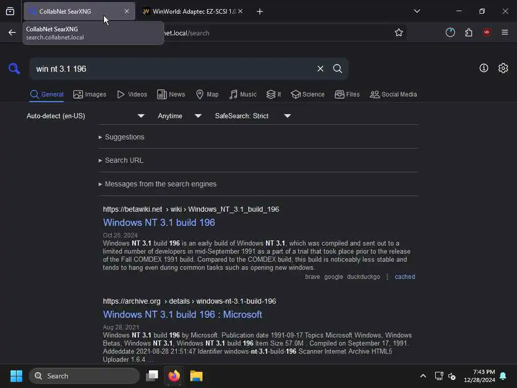Click the circular toolbar icon next to the bookmark star
This screenshot has height=388, width=517.
pos(450,32)
